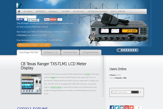Viewport: 163px width, 109px height.
Task: Tweet this page
Action: (x=32, y=20)
